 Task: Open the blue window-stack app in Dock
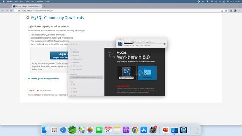pos(175,130)
